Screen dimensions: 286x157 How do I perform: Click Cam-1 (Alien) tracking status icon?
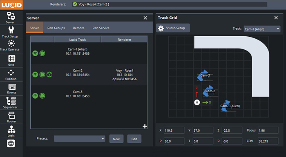(42, 53)
